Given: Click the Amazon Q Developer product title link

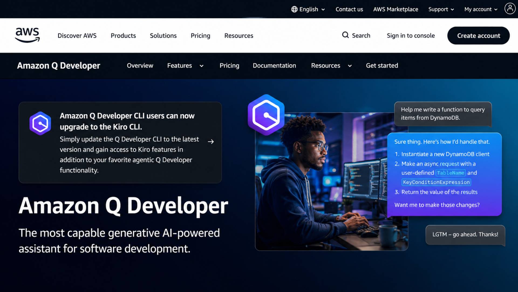Looking at the screenshot, I should coord(59,66).
